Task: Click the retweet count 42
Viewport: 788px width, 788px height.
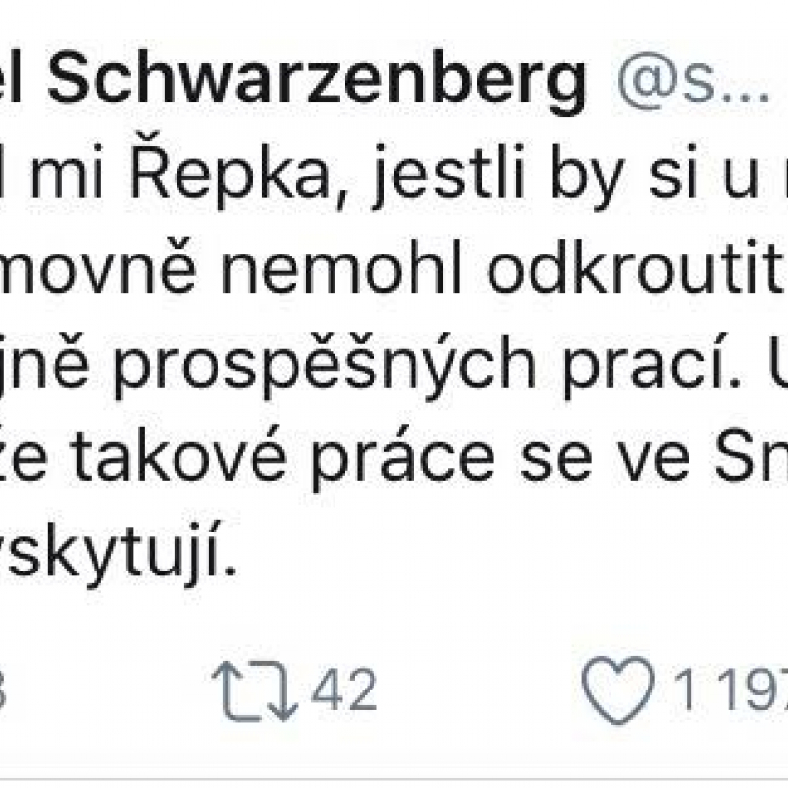Action: (x=343, y=689)
